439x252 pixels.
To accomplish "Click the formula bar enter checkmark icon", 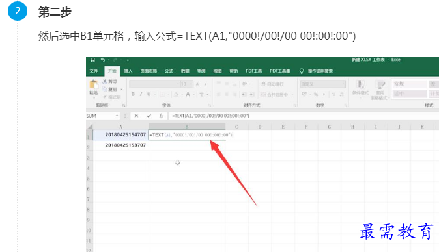I will click(149, 116).
